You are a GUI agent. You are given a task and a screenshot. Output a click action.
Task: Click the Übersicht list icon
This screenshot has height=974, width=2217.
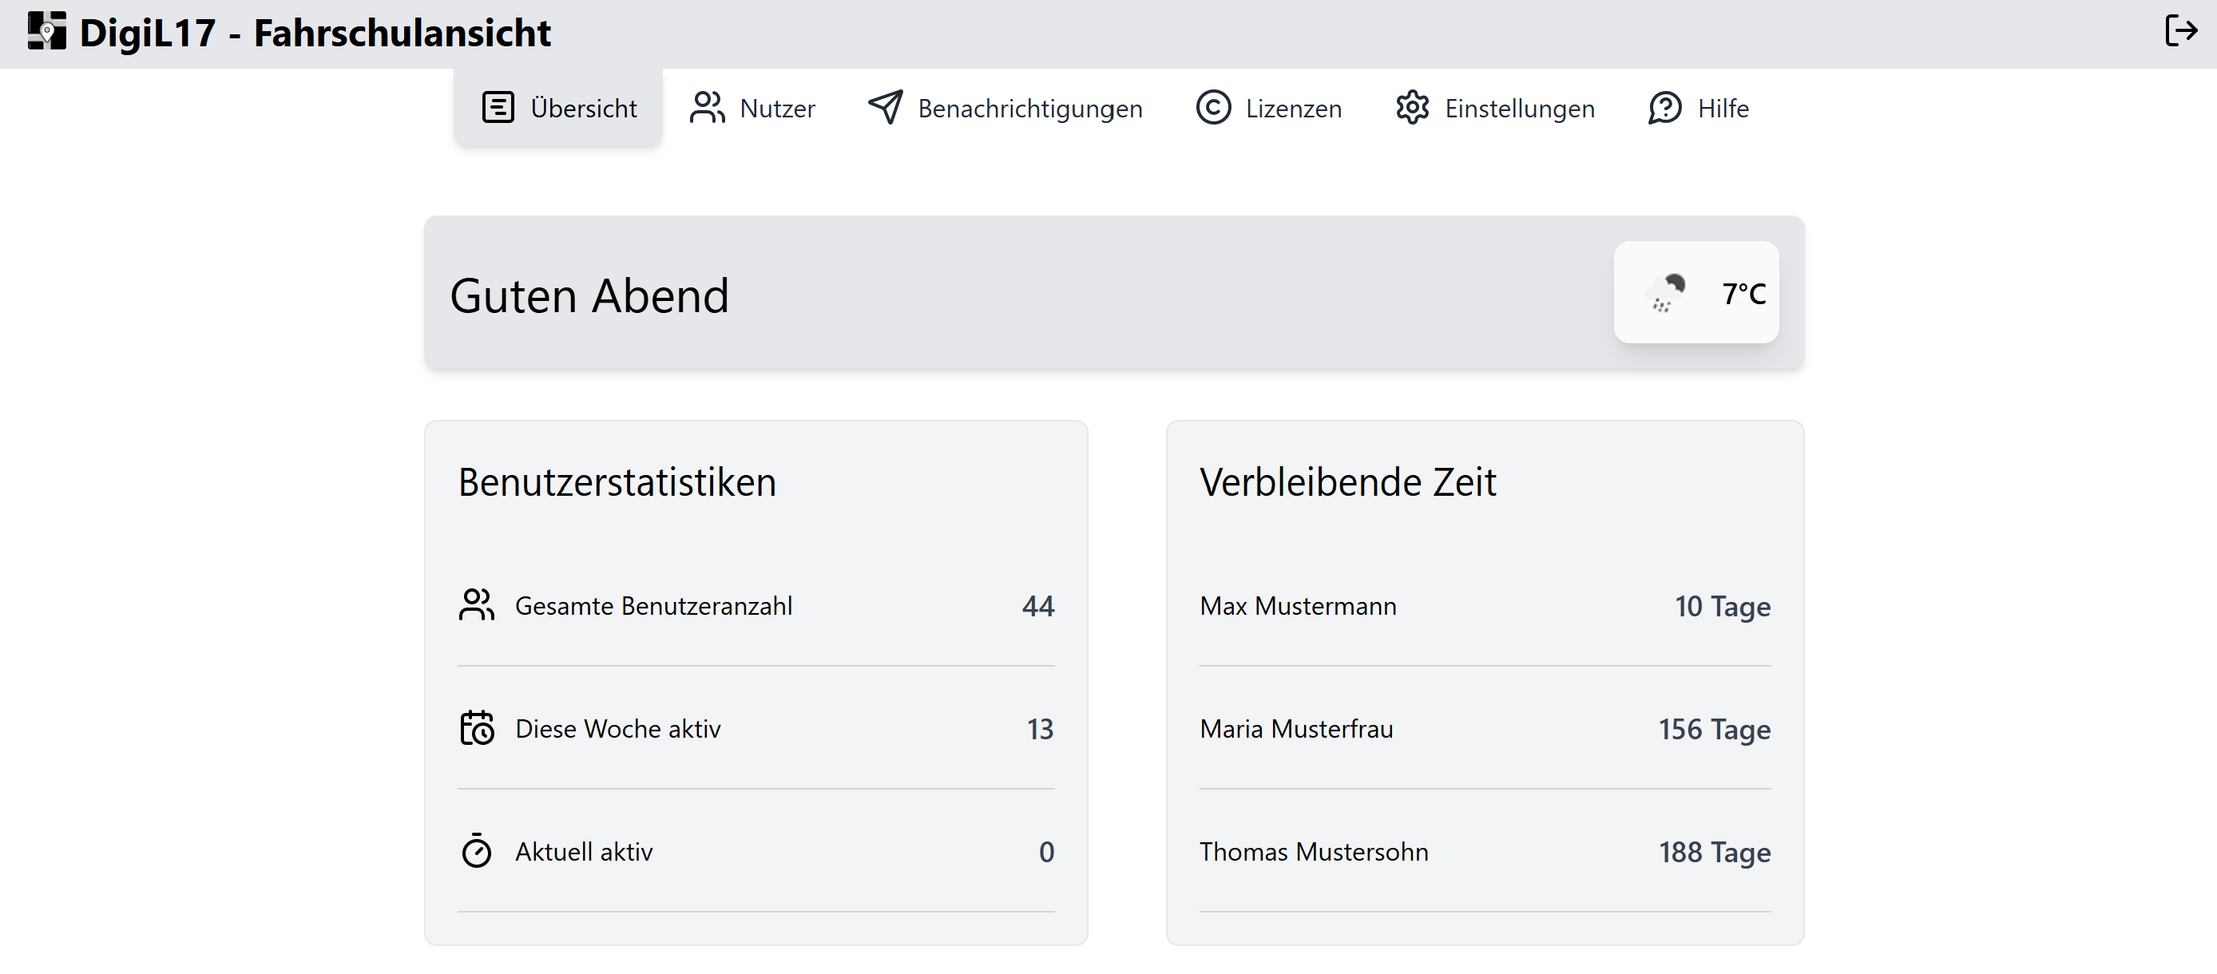[x=498, y=109]
